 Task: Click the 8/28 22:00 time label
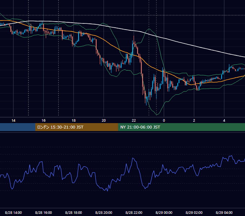[134, 212]
